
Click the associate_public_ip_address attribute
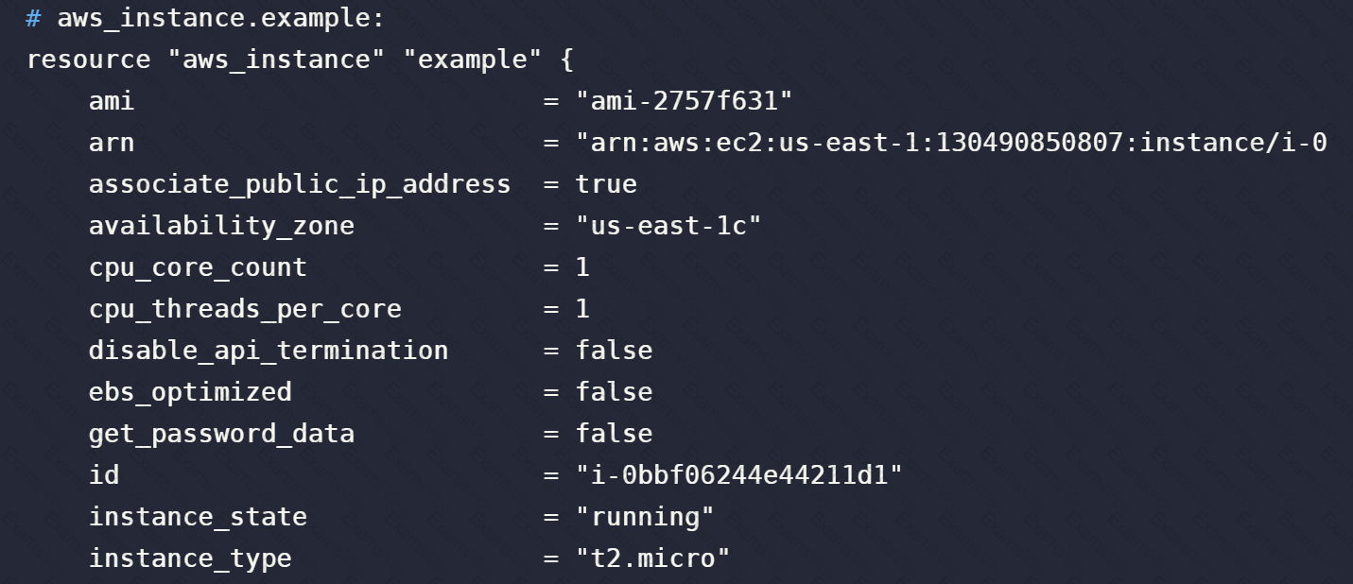[x=299, y=184]
